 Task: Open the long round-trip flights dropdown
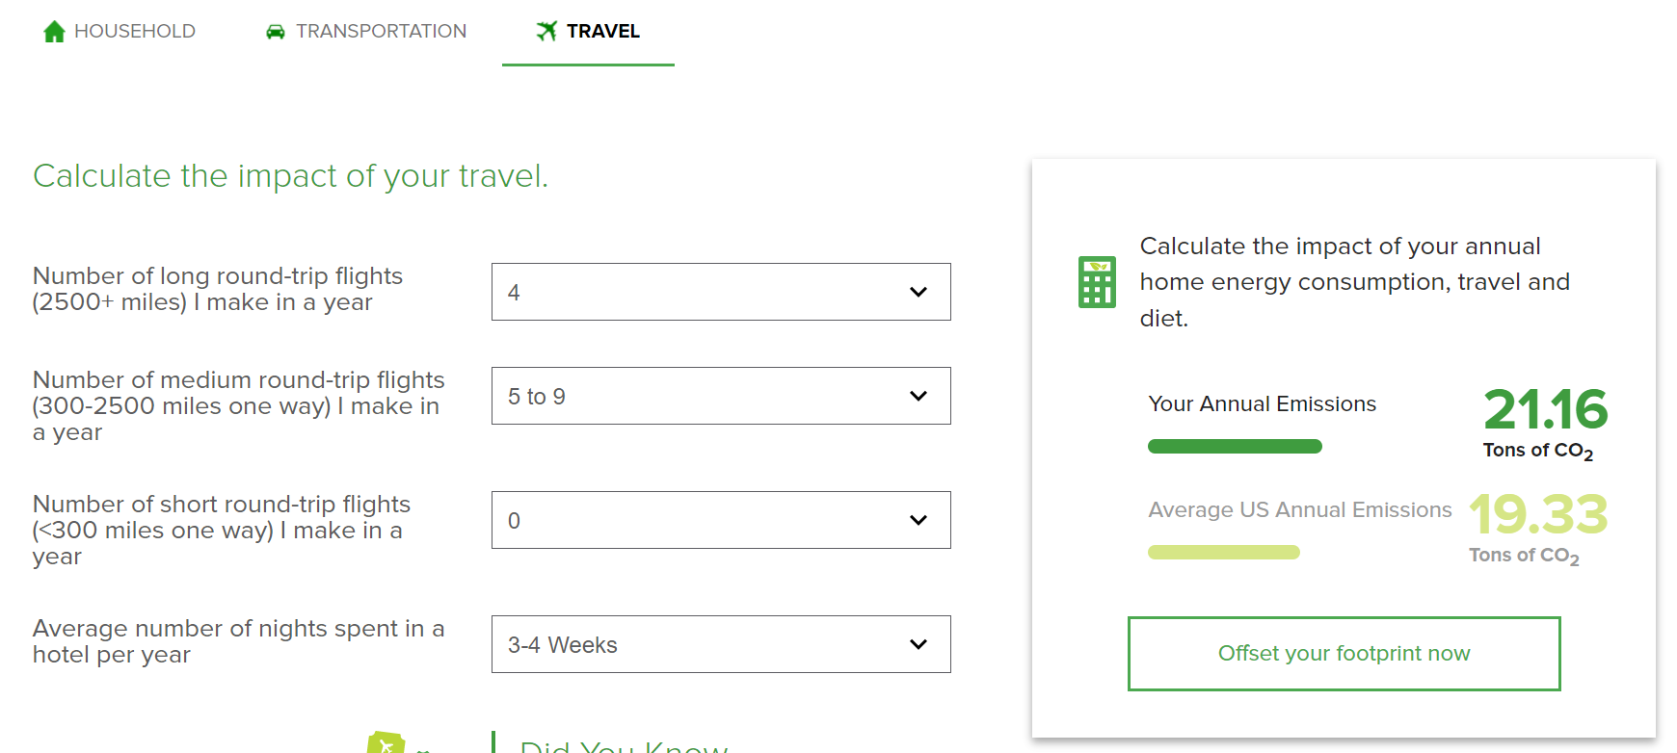click(x=720, y=292)
